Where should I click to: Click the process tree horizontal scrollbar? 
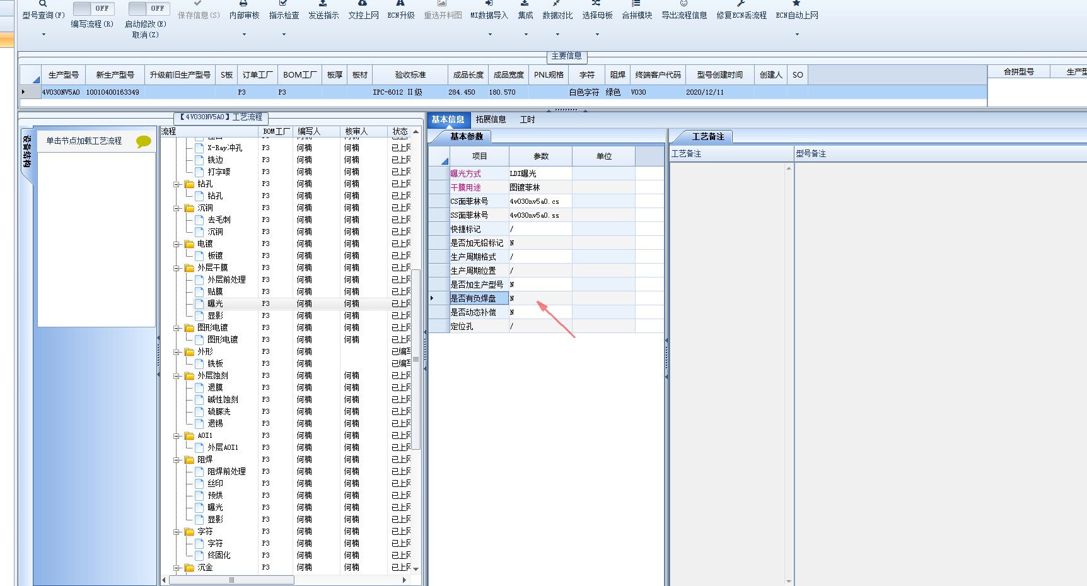[231, 580]
